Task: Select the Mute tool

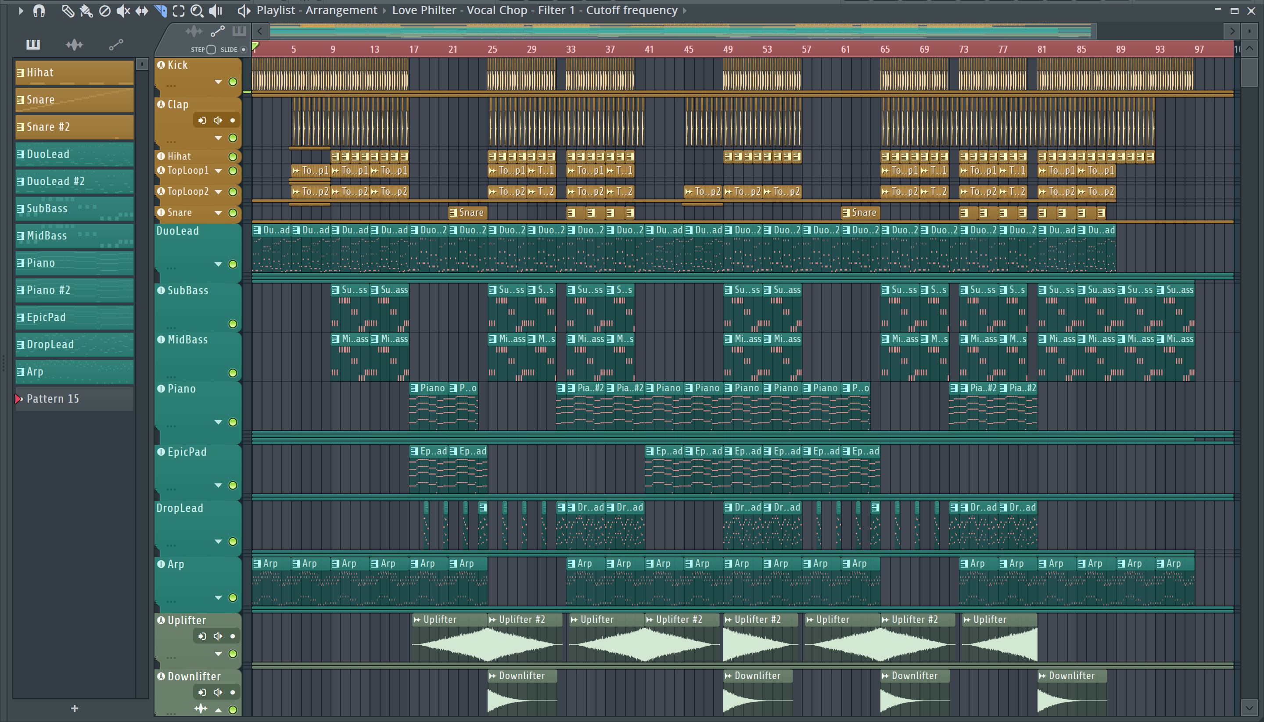Action: [123, 11]
